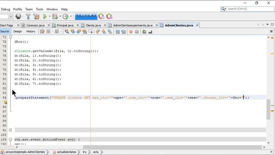
Task: Switch to Design view
Action: [x=18, y=31]
